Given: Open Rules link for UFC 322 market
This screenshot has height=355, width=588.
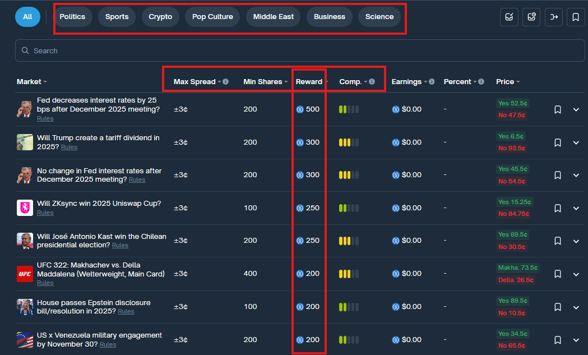Looking at the screenshot, I should [45, 283].
